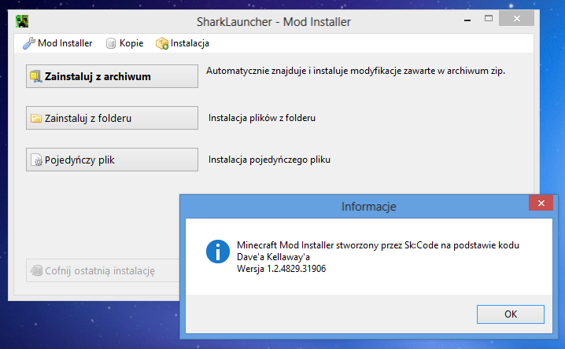Close the Informacje dialog with the red X

tap(541, 204)
